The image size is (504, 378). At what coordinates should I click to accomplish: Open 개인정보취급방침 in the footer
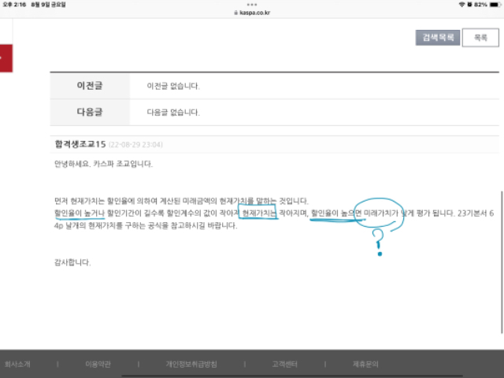coord(191,365)
